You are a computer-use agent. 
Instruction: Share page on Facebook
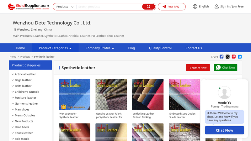tap(222, 57)
